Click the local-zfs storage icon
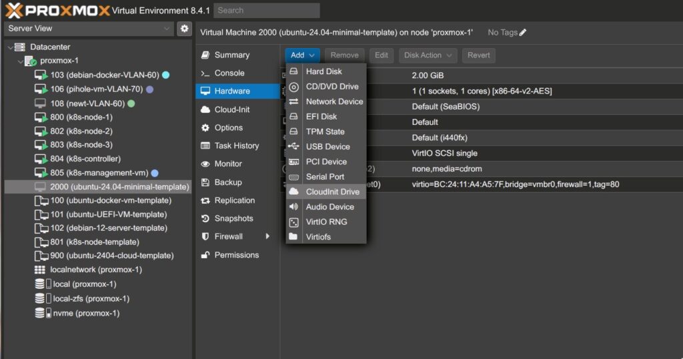683x359 pixels. pos(43,298)
